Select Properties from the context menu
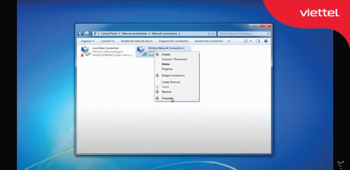This screenshot has width=350, height=170. click(x=168, y=99)
